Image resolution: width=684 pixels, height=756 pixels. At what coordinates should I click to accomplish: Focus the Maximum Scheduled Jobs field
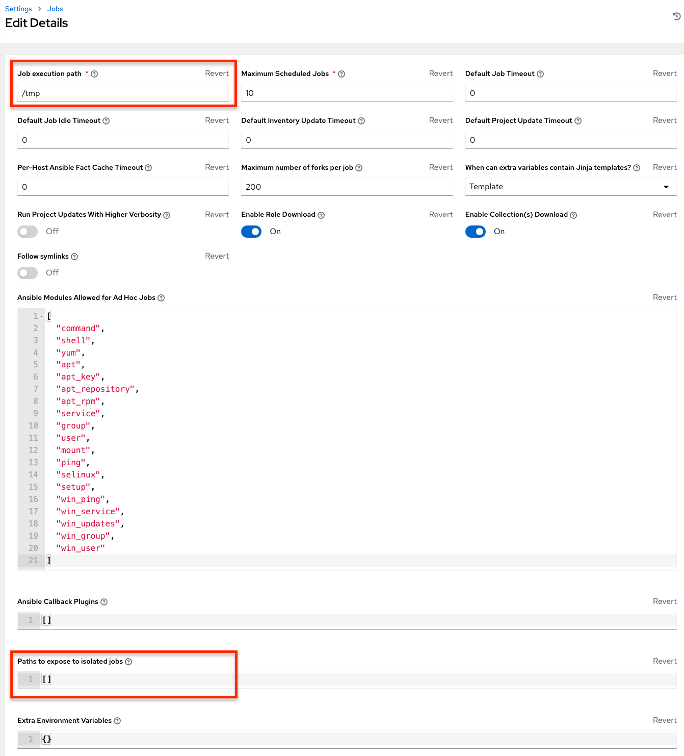point(347,93)
